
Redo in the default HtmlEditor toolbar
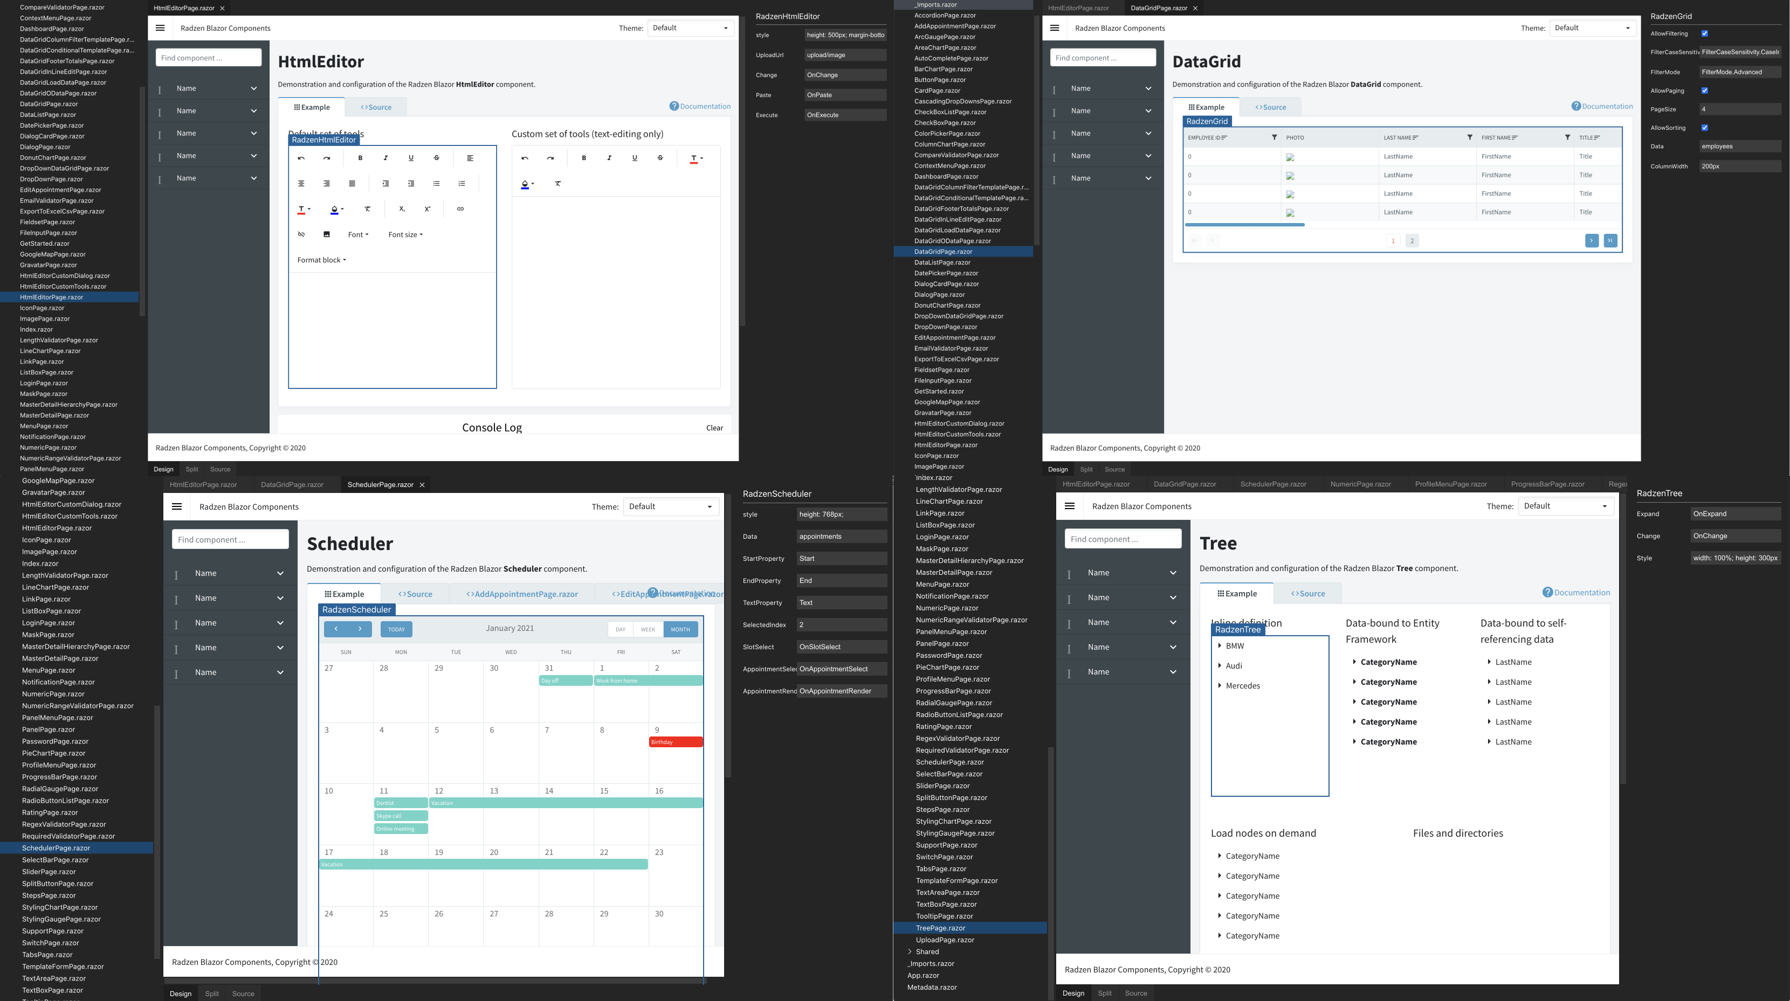(x=327, y=158)
